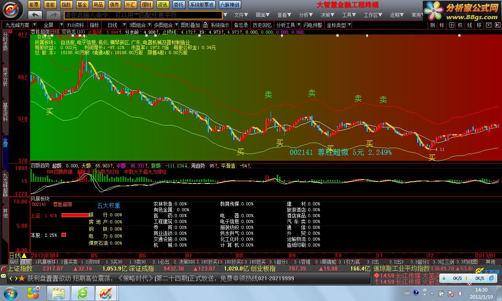Go to next news with right chevron
This screenshot has width=502, height=301.
(x=16, y=278)
